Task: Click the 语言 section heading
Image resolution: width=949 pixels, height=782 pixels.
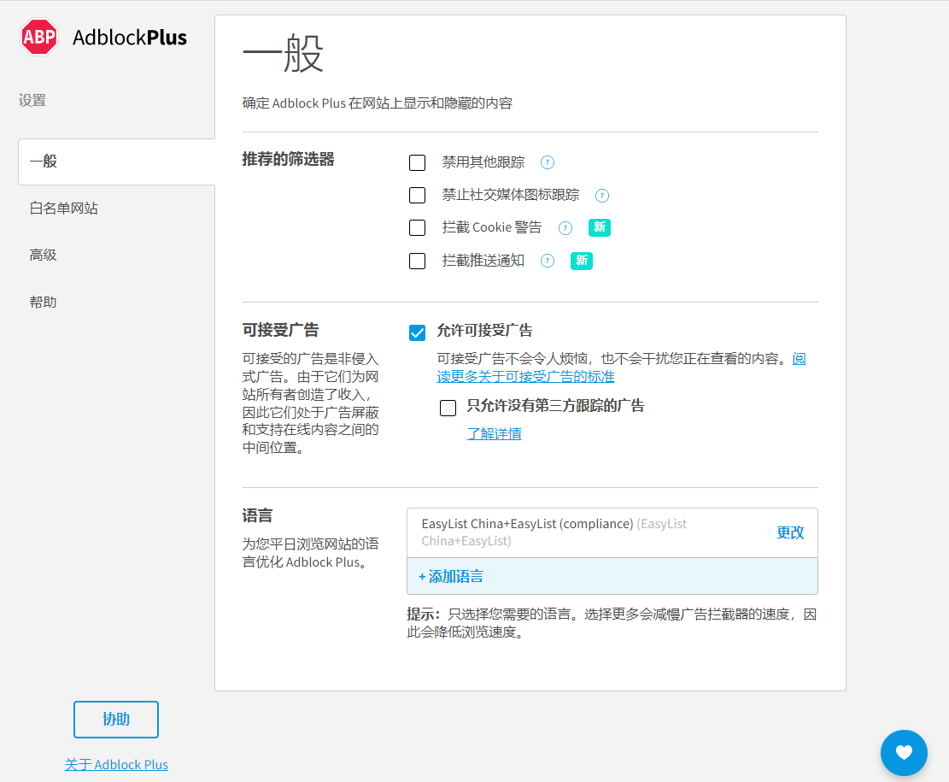Action: [x=257, y=515]
